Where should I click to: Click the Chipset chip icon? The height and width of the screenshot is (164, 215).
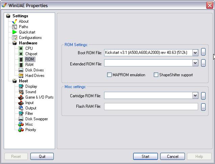pyautogui.click(x=21, y=54)
